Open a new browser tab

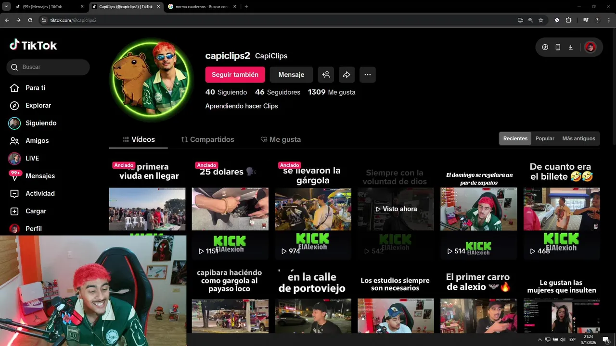(246, 7)
